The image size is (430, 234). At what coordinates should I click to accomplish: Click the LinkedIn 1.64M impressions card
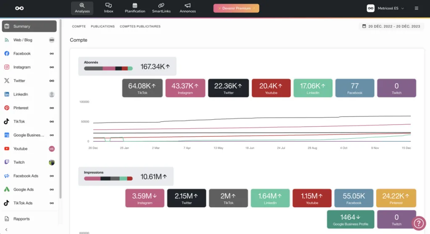click(270, 198)
